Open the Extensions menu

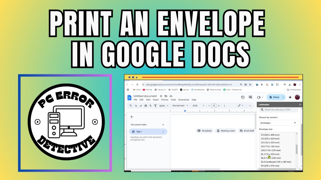(x=184, y=100)
